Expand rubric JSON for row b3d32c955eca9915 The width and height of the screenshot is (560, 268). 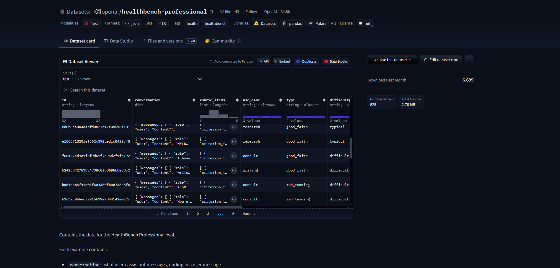(x=234, y=199)
